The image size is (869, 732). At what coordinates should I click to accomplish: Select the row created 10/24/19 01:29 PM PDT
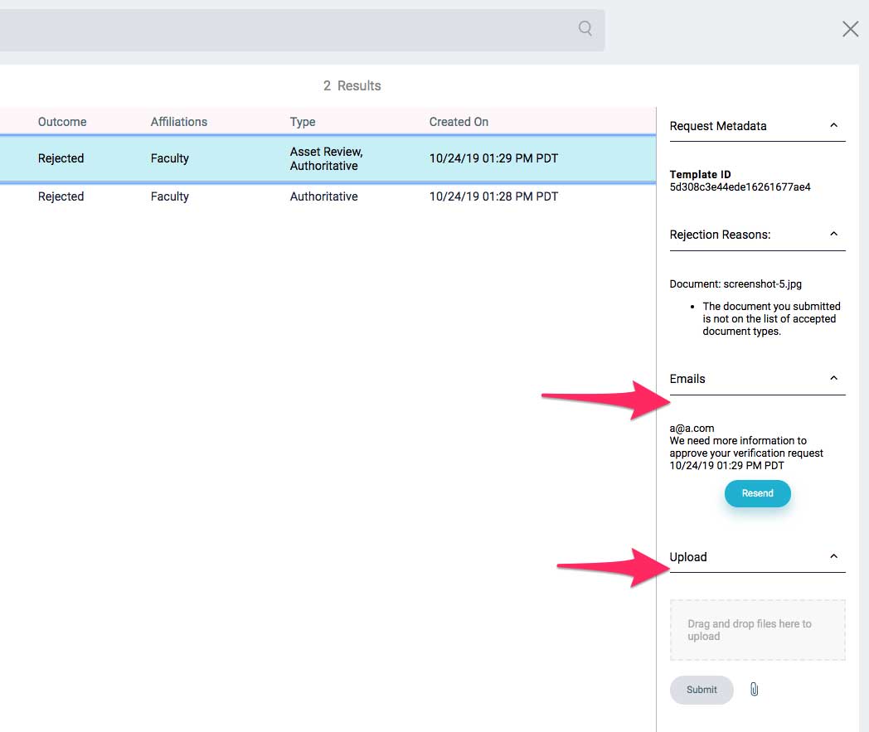point(328,158)
